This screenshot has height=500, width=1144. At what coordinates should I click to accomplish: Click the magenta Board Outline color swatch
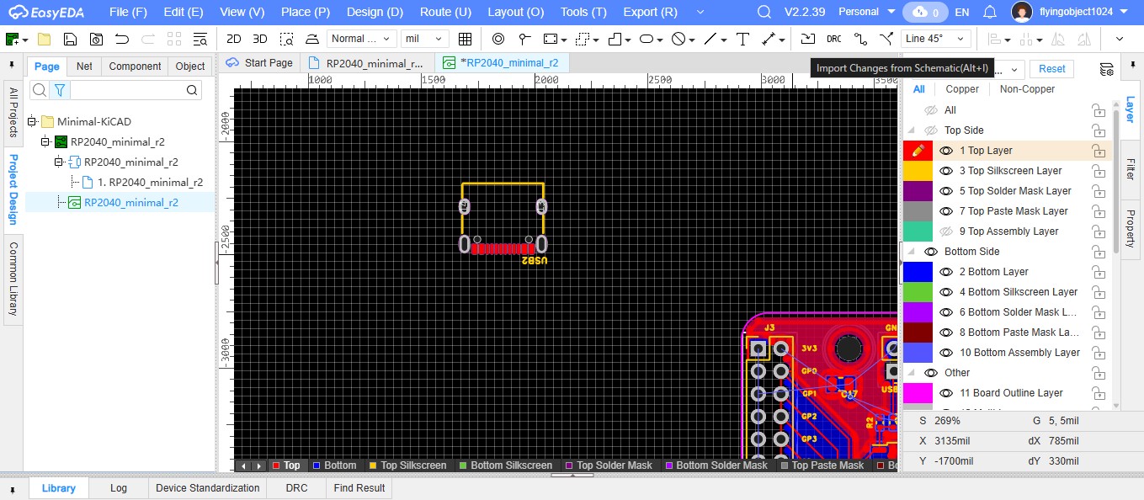(918, 393)
